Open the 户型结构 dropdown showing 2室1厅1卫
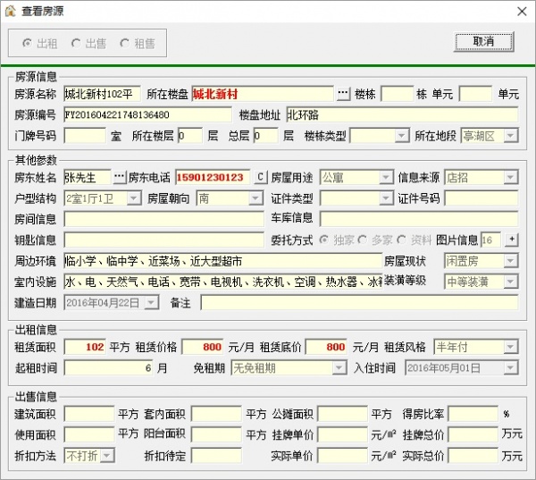Screen dimensions: 536x480 134,198
